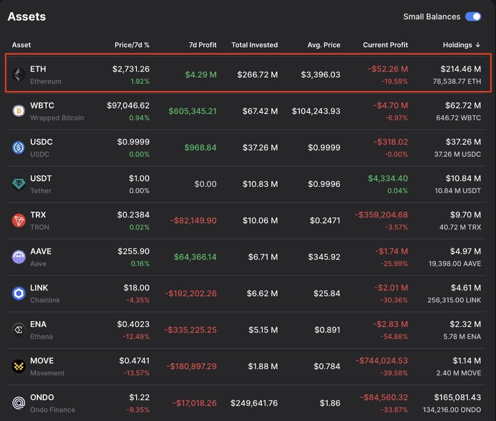Screen dimensions: 496x421
Task: Click ONDO total invested $249,641.76
Action: 254,403
